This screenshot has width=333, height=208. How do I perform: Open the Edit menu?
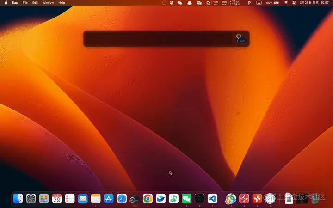pos(35,3)
